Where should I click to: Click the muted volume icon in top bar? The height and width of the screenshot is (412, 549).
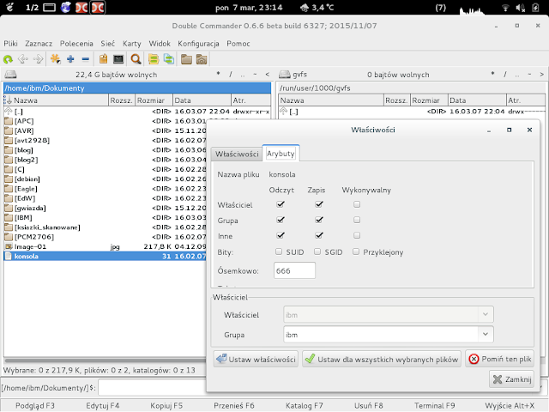point(521,8)
